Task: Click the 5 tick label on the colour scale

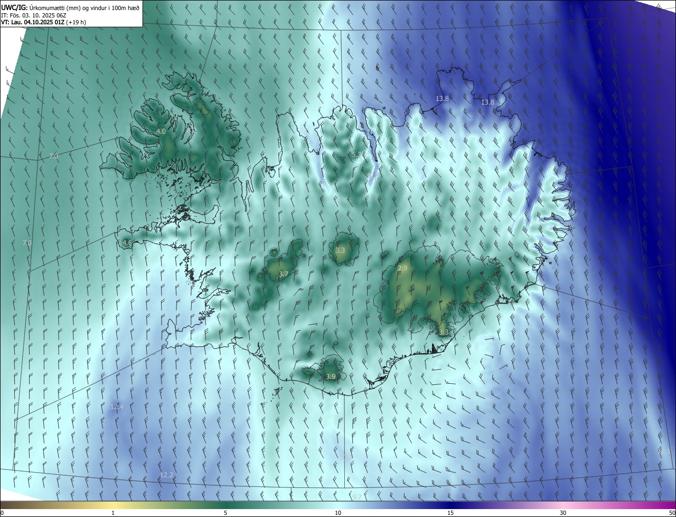Action: tap(226, 513)
